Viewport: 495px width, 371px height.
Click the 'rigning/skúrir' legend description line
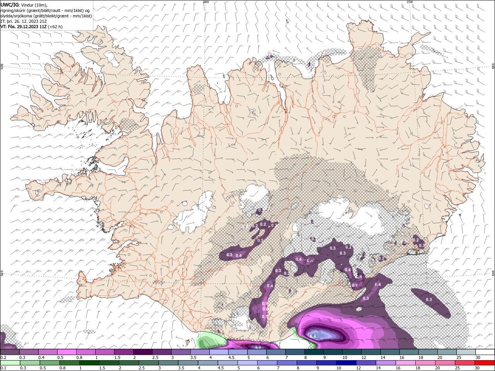(x=45, y=10)
